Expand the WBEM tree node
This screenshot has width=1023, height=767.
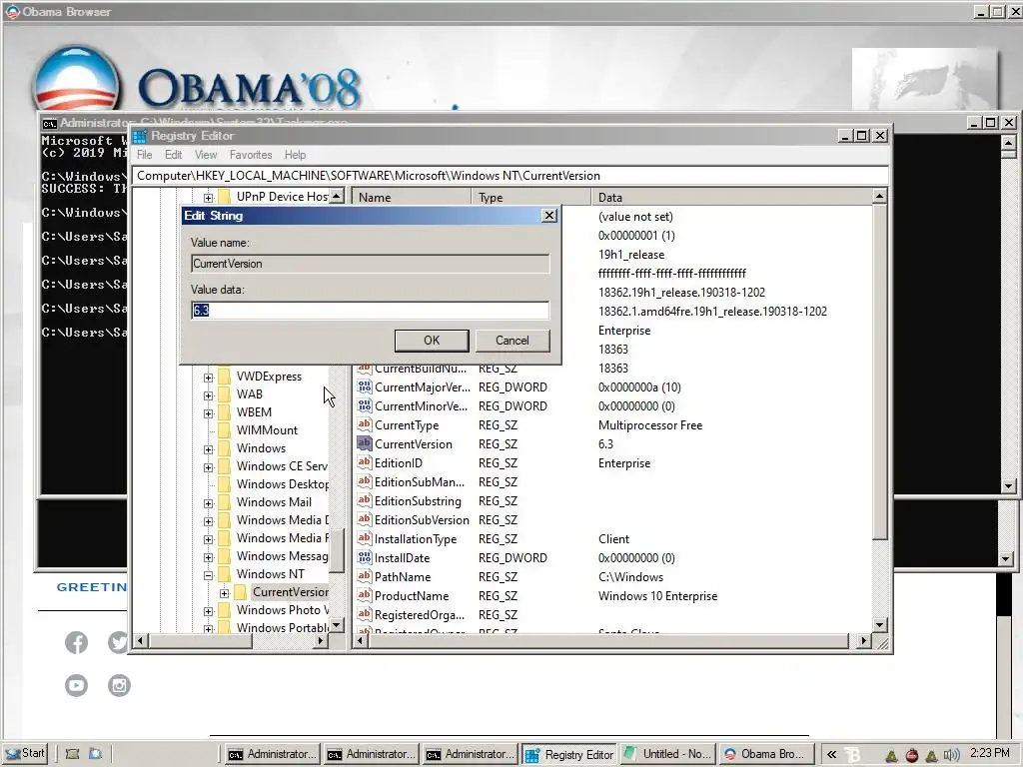(208, 412)
